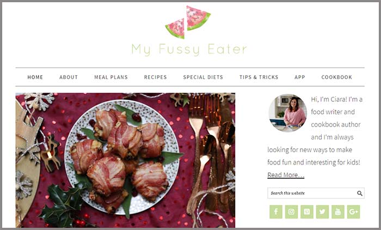The height and width of the screenshot is (230, 381).
Task: Open the Google Plus social icon
Action: click(x=354, y=212)
